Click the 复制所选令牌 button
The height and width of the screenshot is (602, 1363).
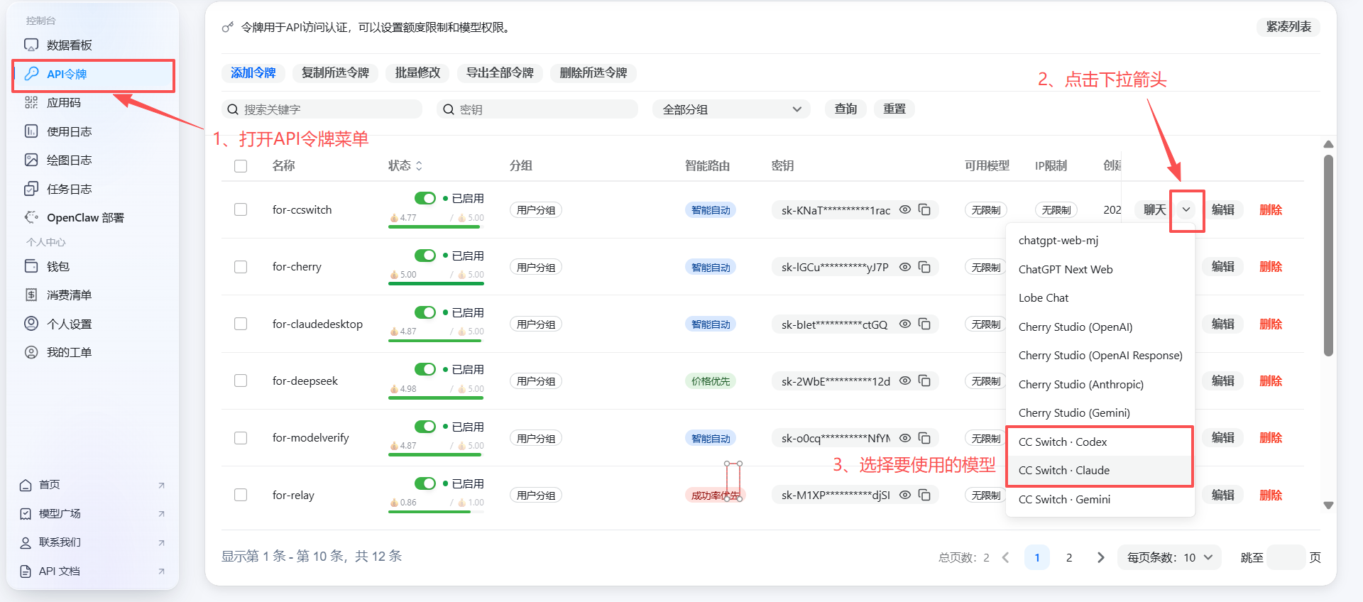pyautogui.click(x=335, y=72)
